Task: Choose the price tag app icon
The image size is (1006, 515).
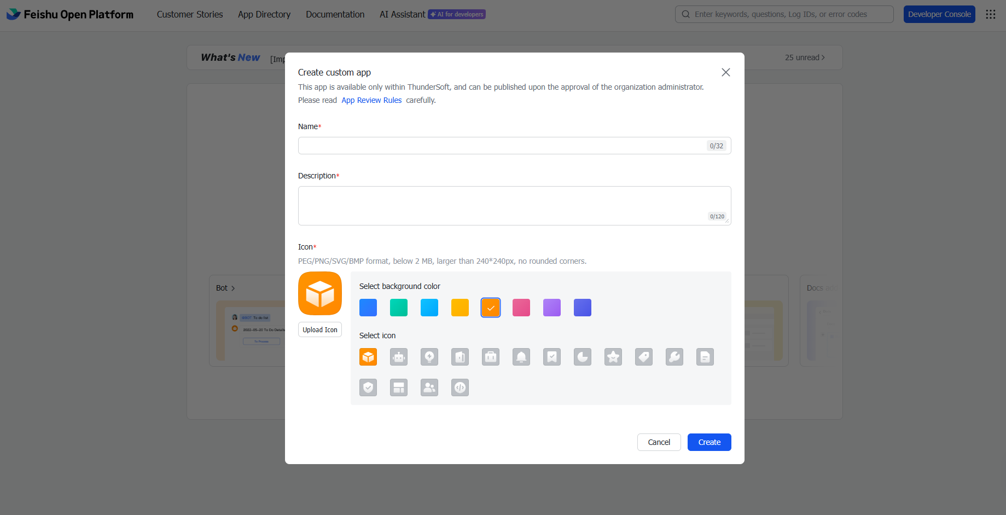Action: pos(644,357)
